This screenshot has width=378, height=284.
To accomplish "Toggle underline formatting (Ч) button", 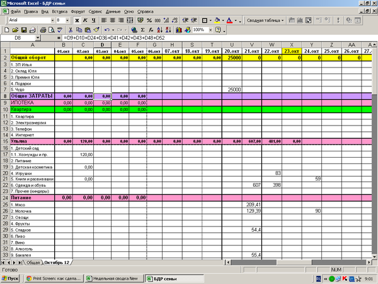I will 93,20.
